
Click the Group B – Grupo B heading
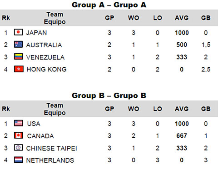click(x=109, y=95)
